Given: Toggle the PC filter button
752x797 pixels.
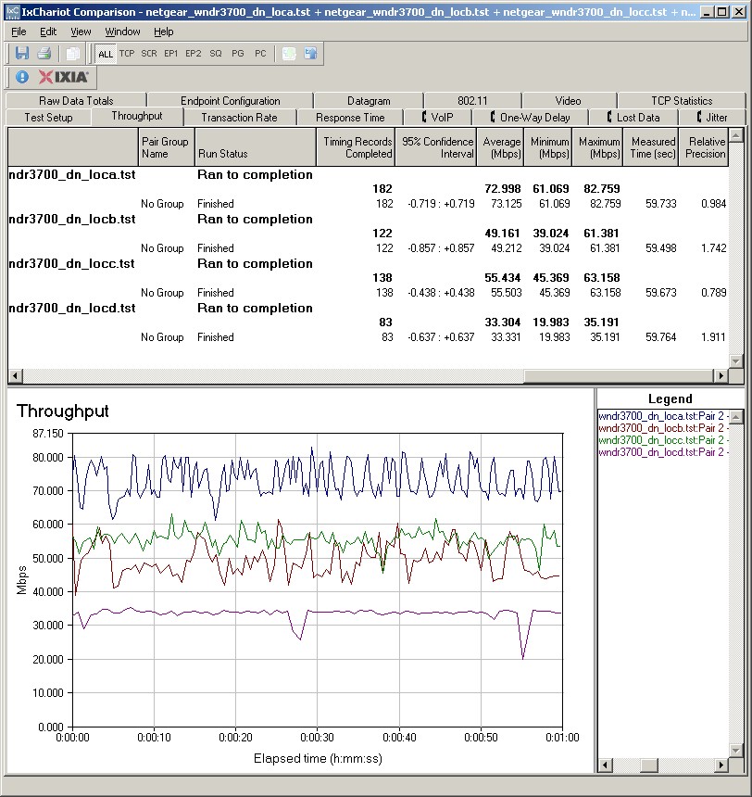Looking at the screenshot, I should tap(260, 54).
